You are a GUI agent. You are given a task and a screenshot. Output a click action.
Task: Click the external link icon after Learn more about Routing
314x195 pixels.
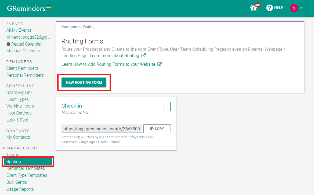tap(143, 56)
